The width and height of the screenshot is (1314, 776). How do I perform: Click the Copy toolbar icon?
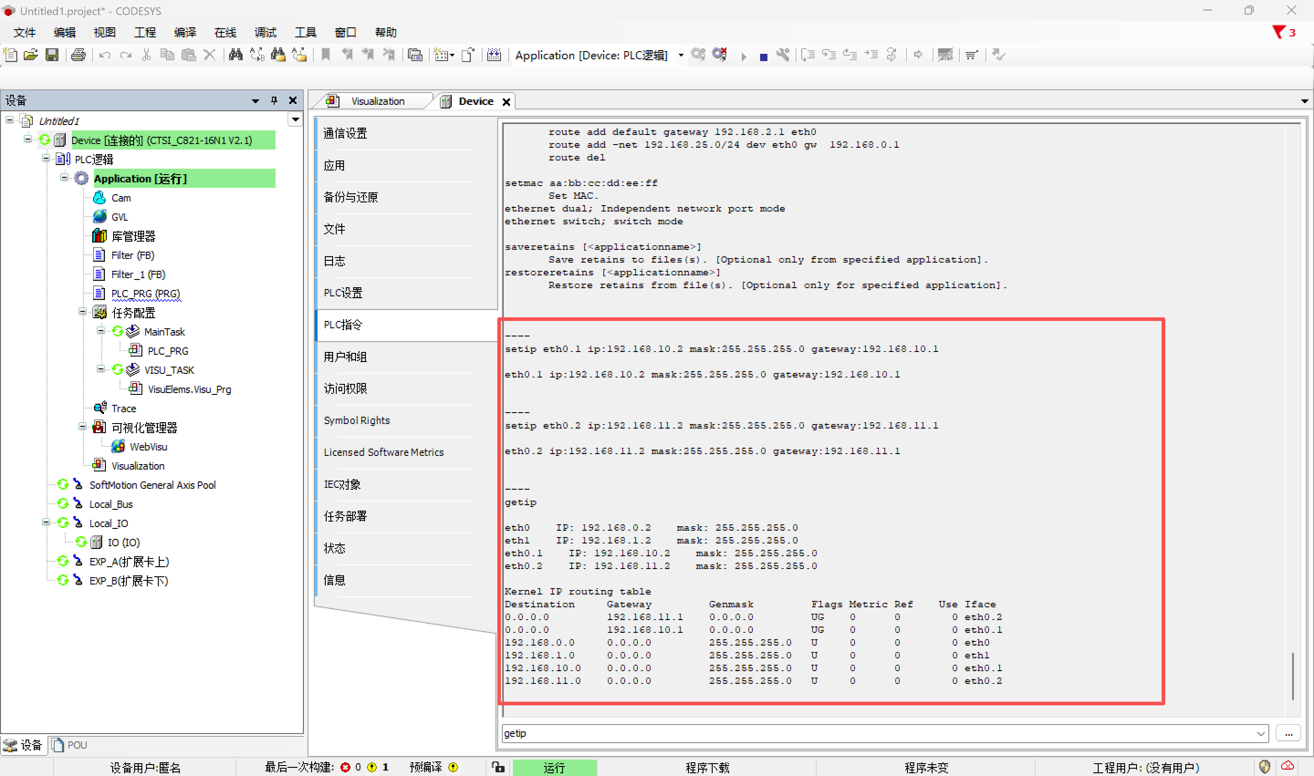click(167, 54)
